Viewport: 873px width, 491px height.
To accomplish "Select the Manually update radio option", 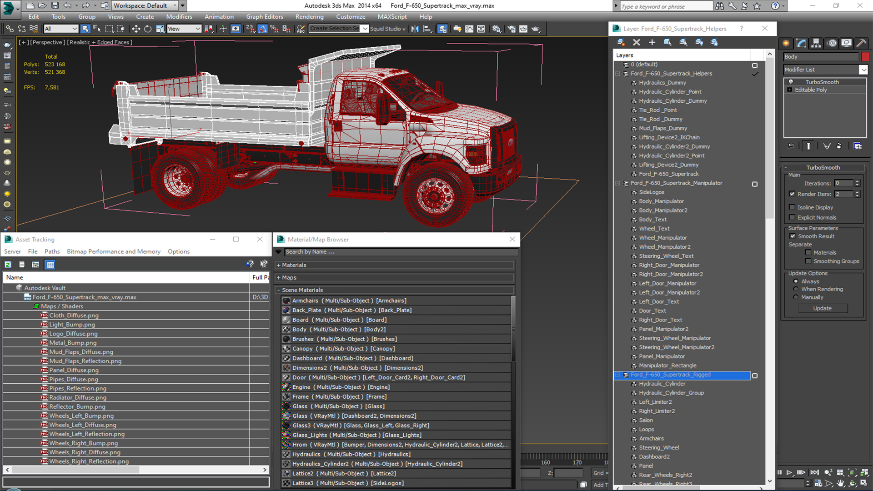I will click(x=795, y=297).
